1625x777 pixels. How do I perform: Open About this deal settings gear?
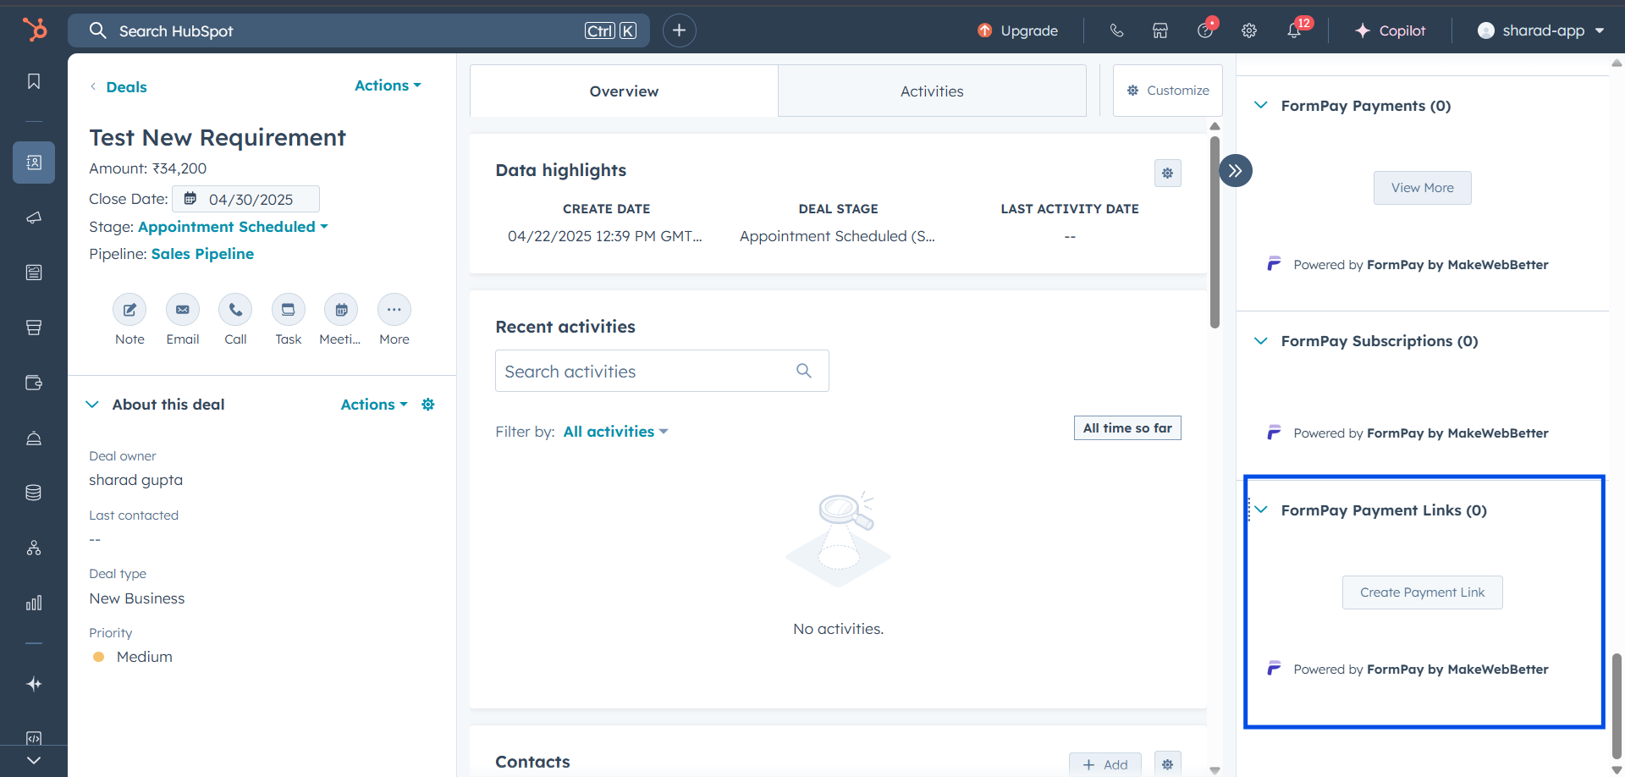click(428, 405)
